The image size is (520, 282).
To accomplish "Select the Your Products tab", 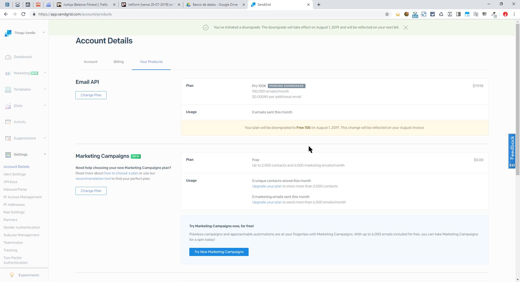I will click(x=151, y=62).
